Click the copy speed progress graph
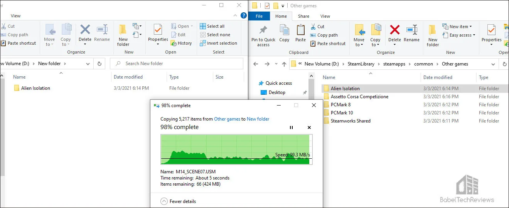The width and height of the screenshot is (509, 208). click(236, 149)
